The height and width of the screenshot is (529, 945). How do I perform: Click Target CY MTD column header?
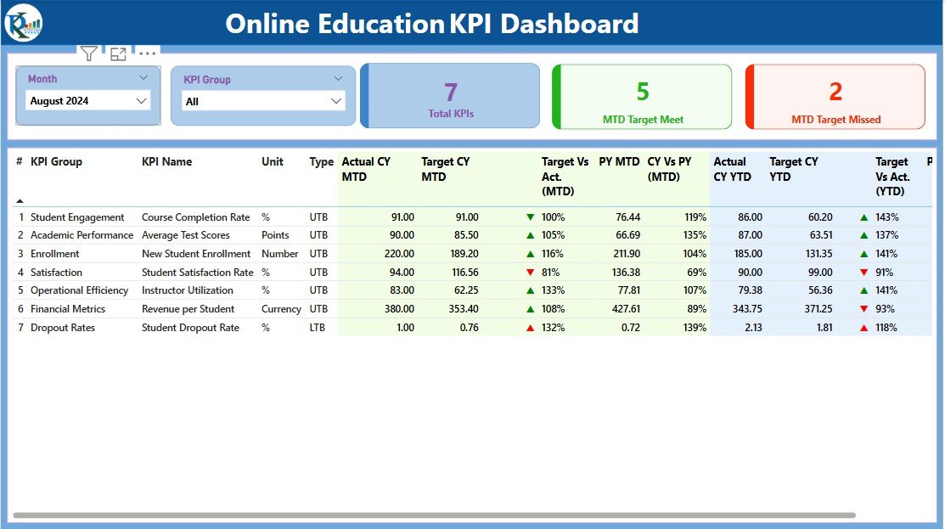click(x=446, y=169)
